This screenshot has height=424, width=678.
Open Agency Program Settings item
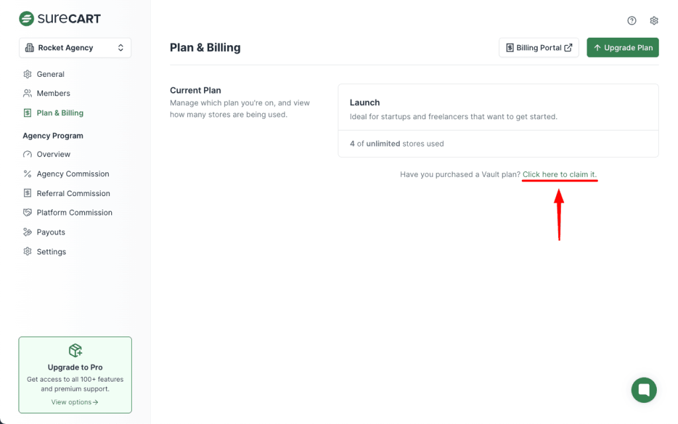[51, 252]
